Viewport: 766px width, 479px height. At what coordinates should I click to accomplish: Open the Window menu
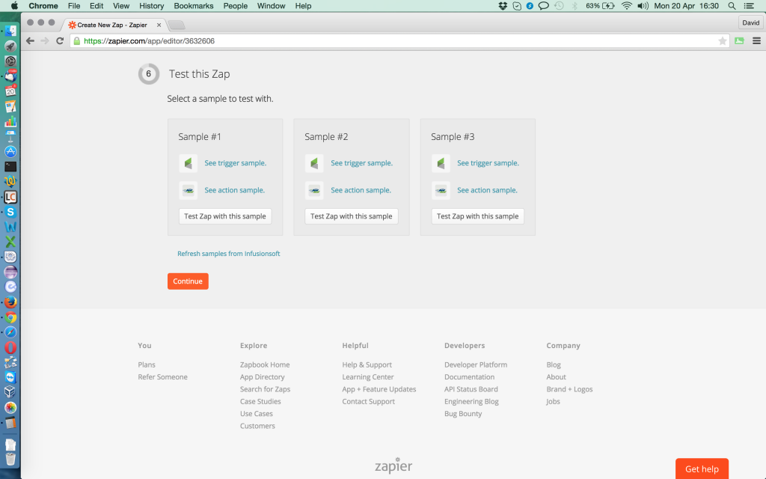271,6
